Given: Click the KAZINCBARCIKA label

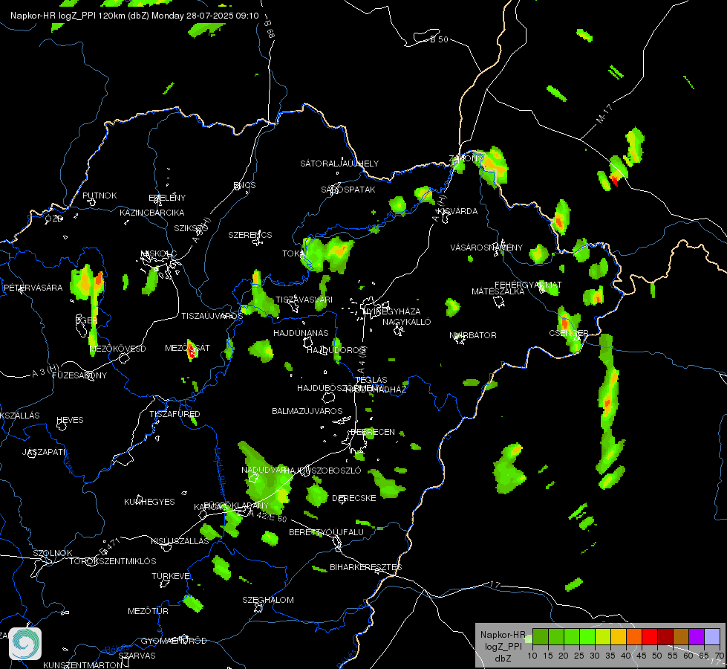Looking at the screenshot, I should pos(152,213).
